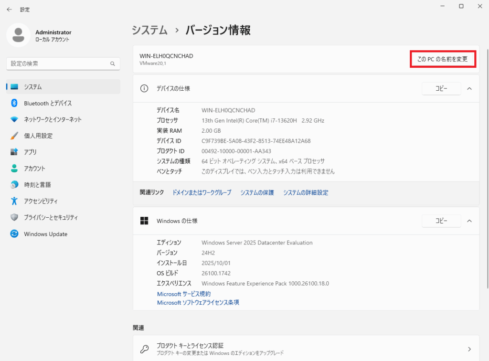Select システム in the left navigation
Viewport: 489px width, 361px height.
click(x=33, y=87)
